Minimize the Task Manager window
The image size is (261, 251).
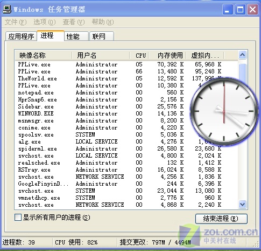point(228,9)
